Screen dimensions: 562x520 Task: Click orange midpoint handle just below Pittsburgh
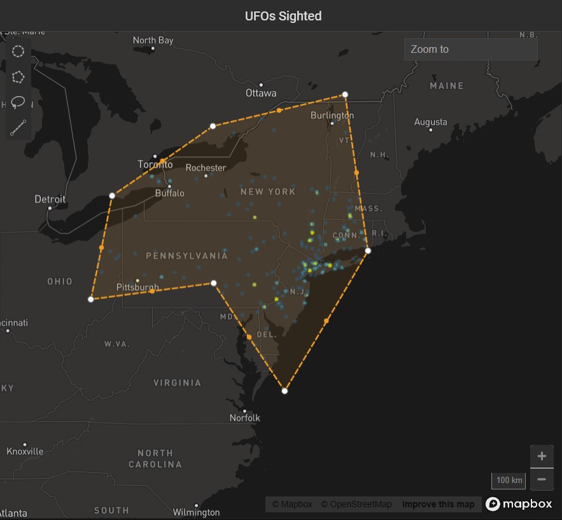(x=152, y=291)
